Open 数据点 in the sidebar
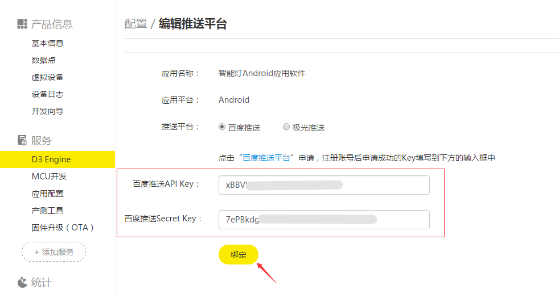 [43, 60]
